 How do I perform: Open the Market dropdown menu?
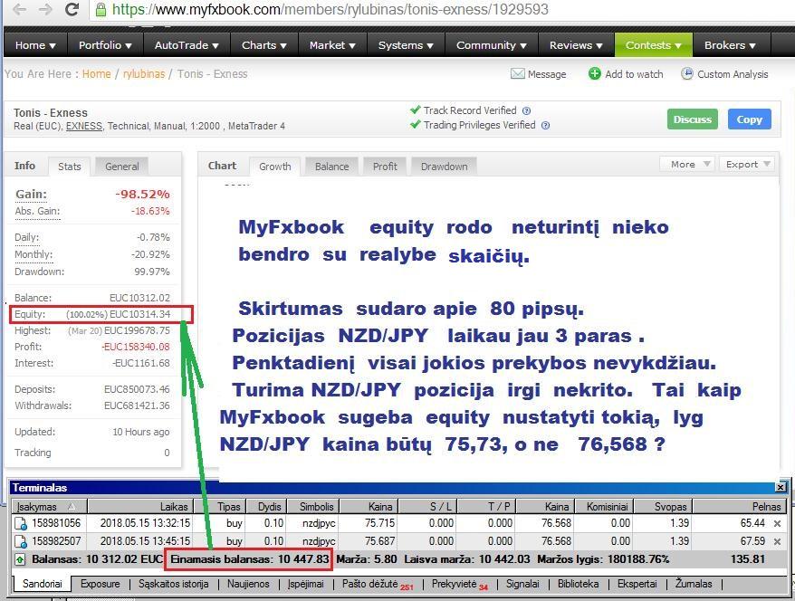(332, 45)
